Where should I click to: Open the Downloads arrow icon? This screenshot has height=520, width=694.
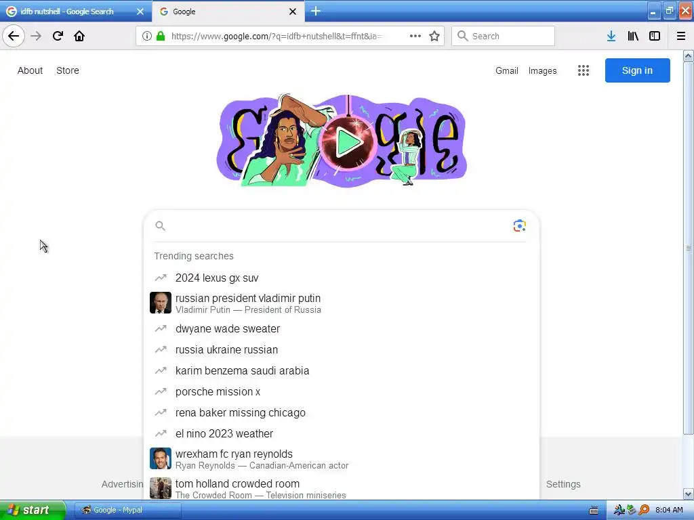(x=611, y=36)
